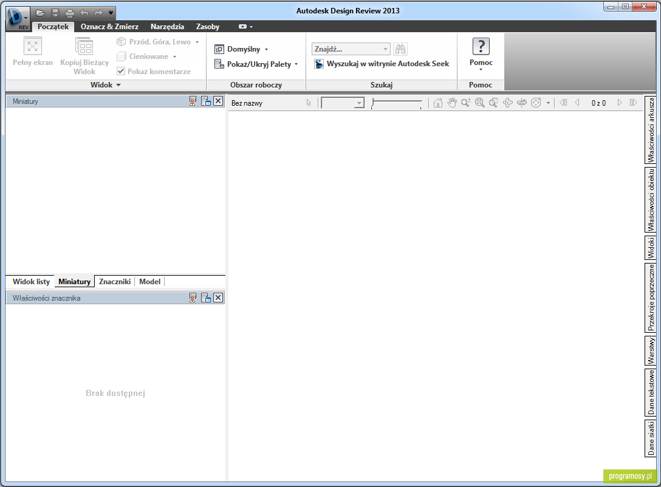
Task: Click Wyszukaj w witrynie Autodesk Seek
Action: (382, 64)
